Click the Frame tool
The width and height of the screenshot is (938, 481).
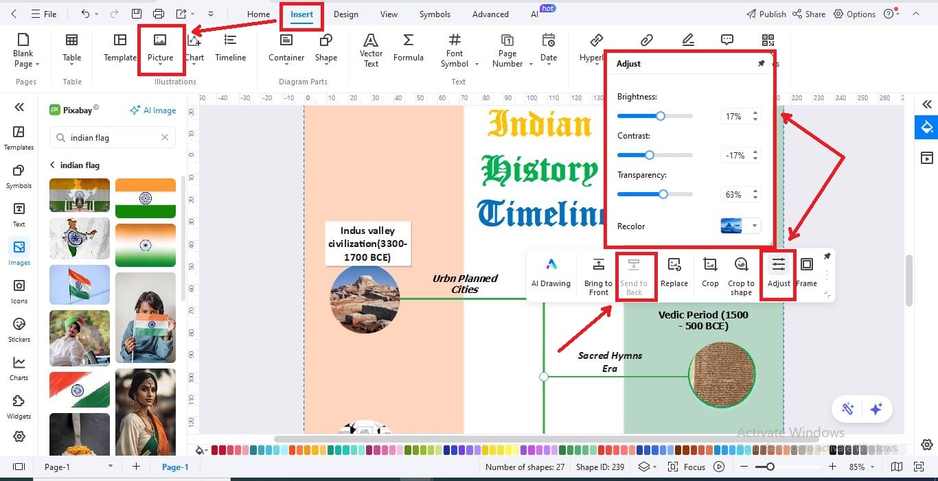pos(807,273)
